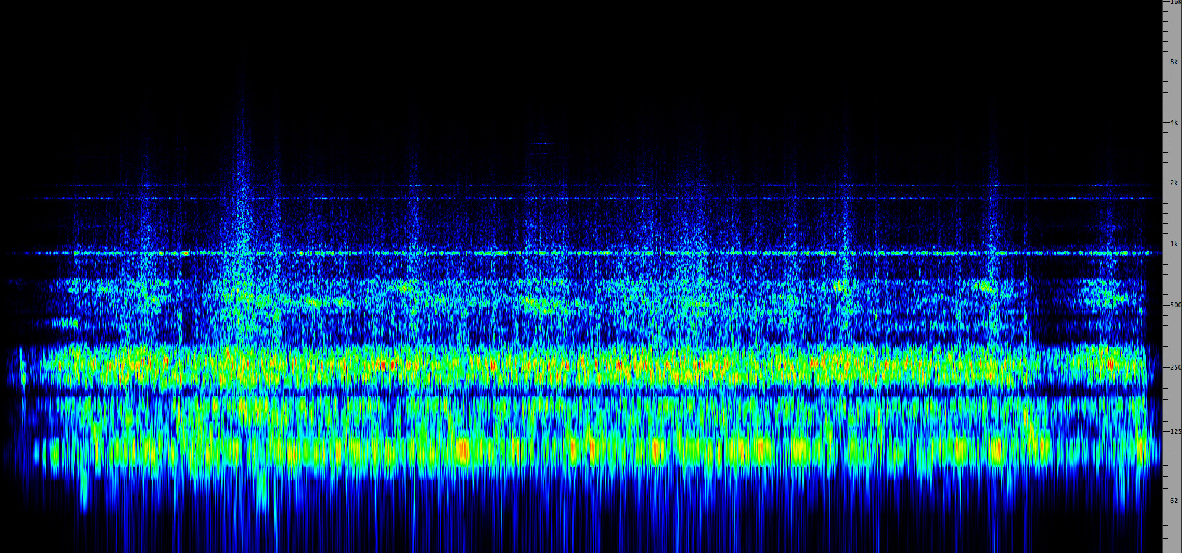The image size is (1182, 553).
Task: Select the 250 Hz ruler label
Action: coord(1174,367)
